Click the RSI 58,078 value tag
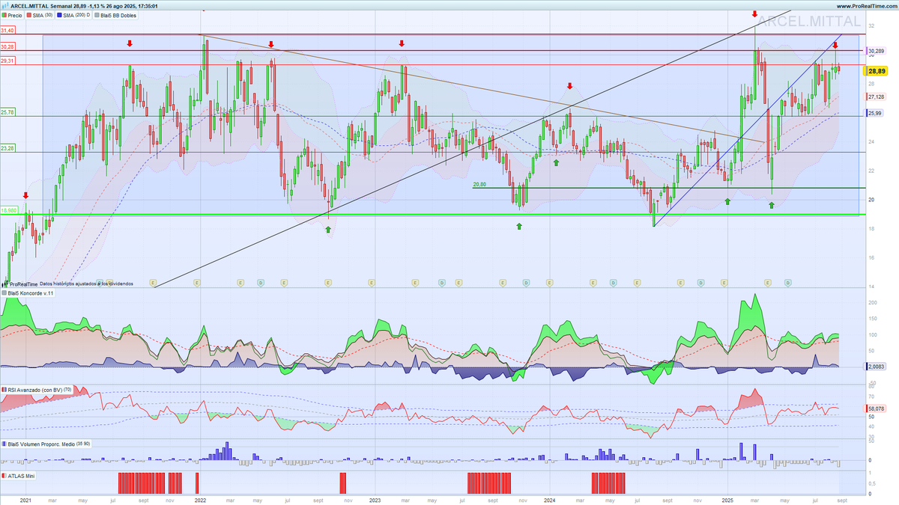The width and height of the screenshot is (899, 505). 877,408
